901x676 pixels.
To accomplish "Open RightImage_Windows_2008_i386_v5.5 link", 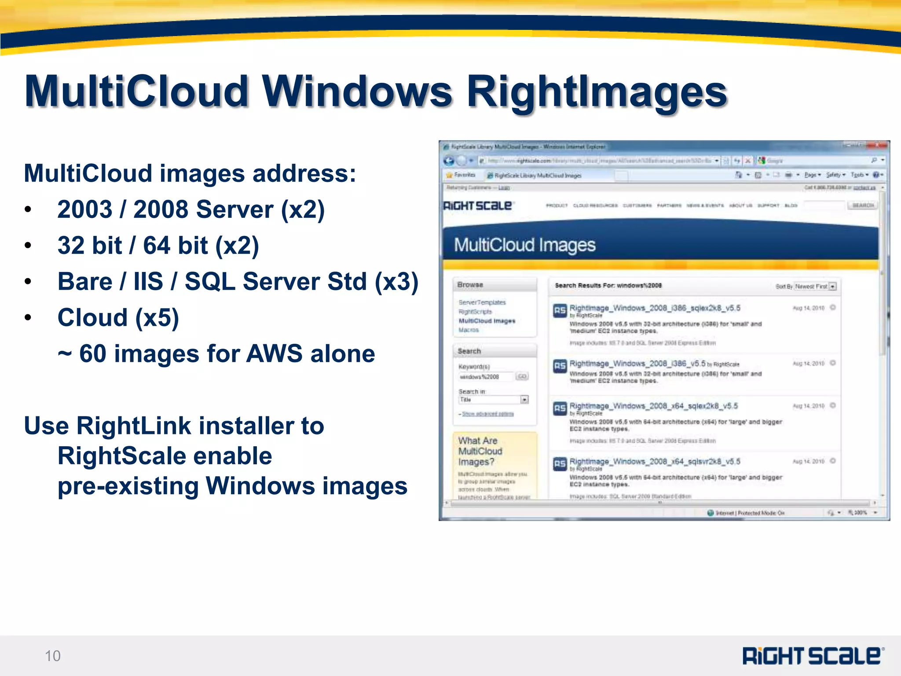I will (637, 364).
